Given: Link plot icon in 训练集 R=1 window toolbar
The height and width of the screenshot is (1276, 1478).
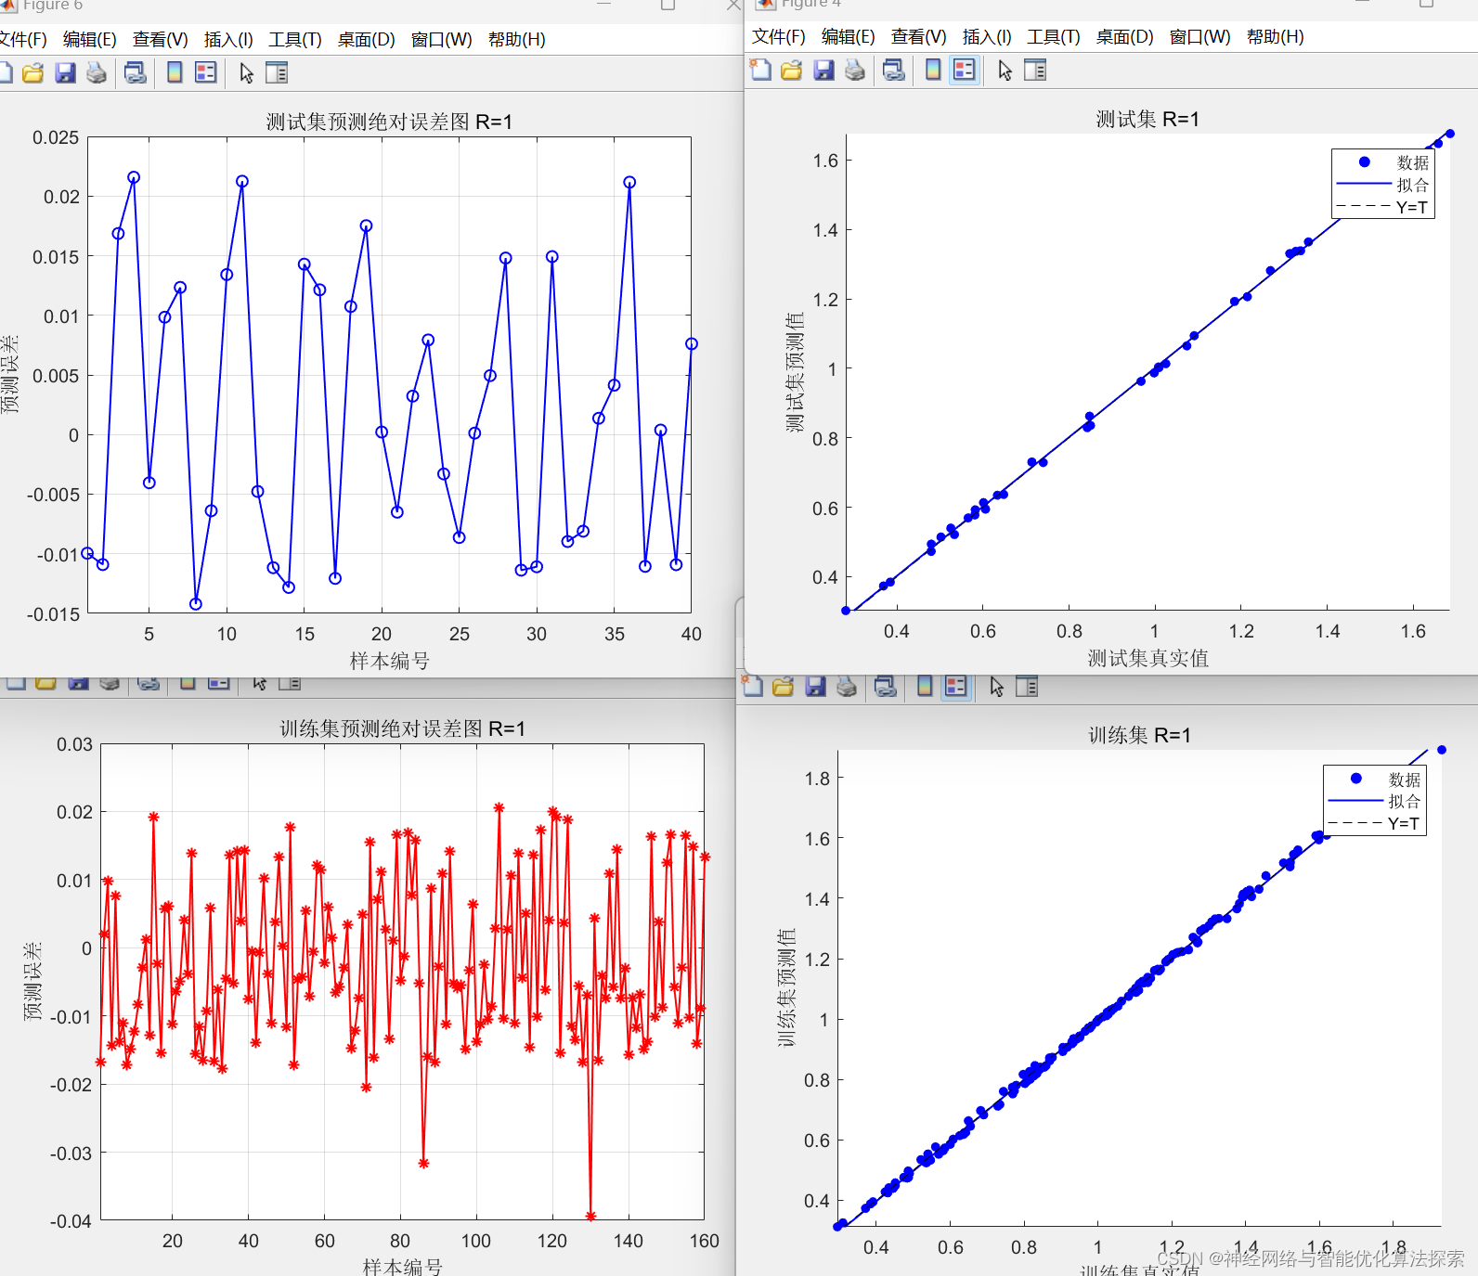Looking at the screenshot, I should coord(886,686).
